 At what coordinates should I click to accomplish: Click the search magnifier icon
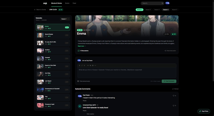162,3
